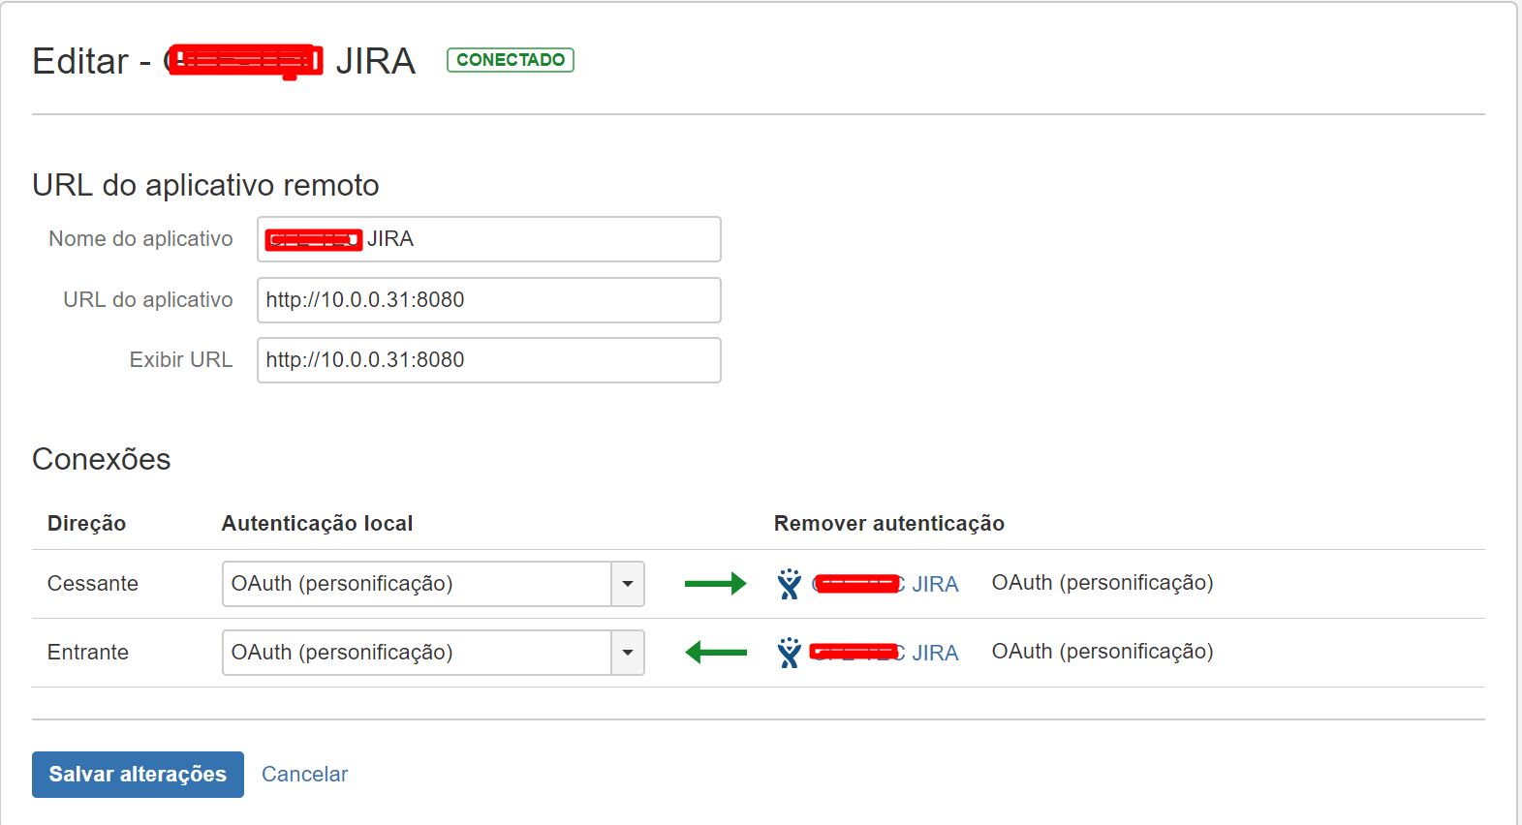Click the Exibir URL label

tap(181, 360)
